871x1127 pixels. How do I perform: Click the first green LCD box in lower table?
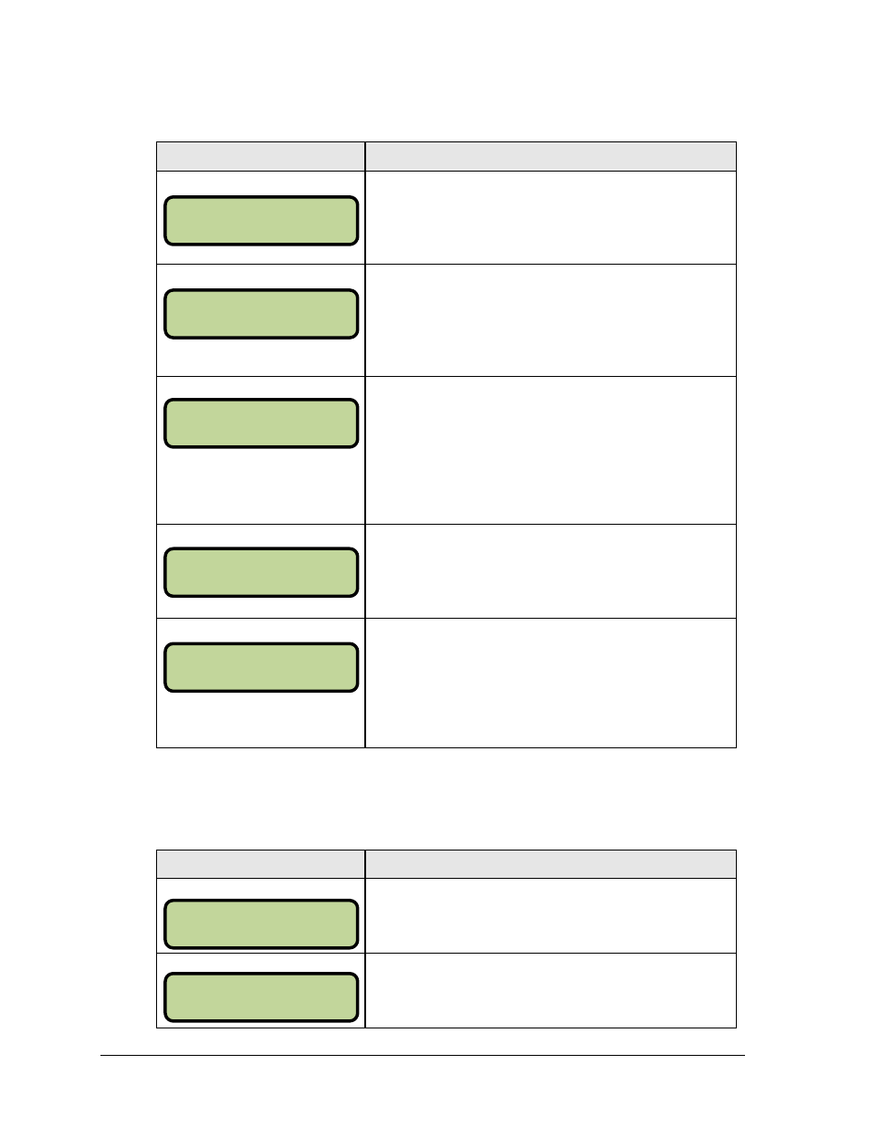coord(261,924)
